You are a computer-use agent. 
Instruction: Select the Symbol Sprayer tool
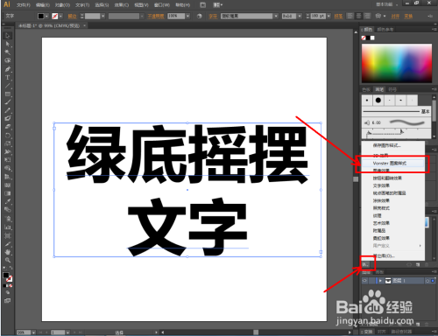[x=8, y=219]
